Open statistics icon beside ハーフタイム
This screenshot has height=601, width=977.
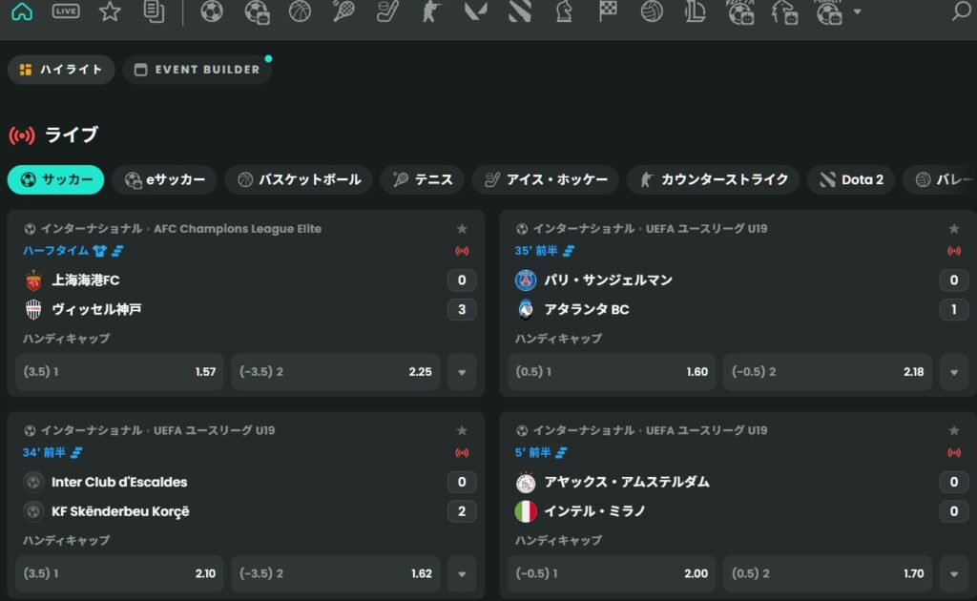click(117, 251)
